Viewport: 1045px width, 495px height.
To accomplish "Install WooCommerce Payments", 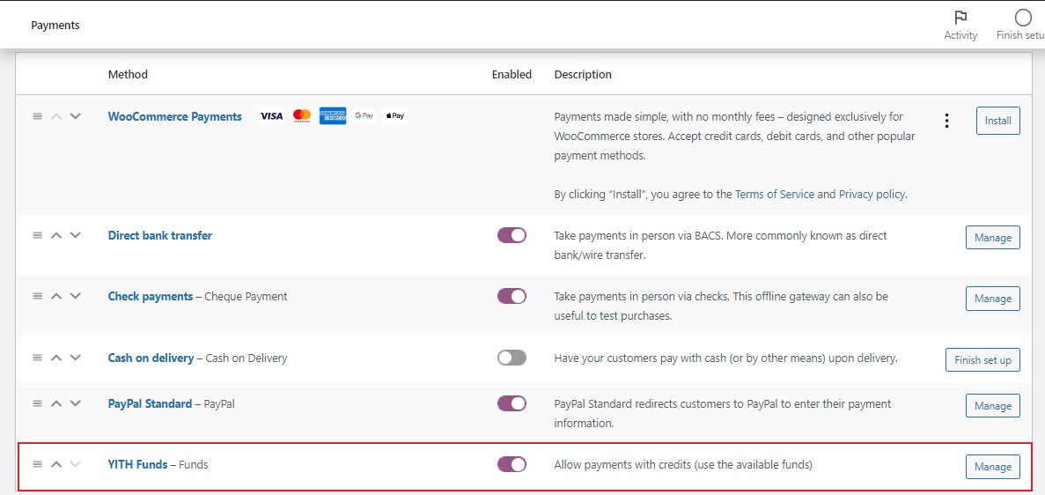I will tap(997, 121).
